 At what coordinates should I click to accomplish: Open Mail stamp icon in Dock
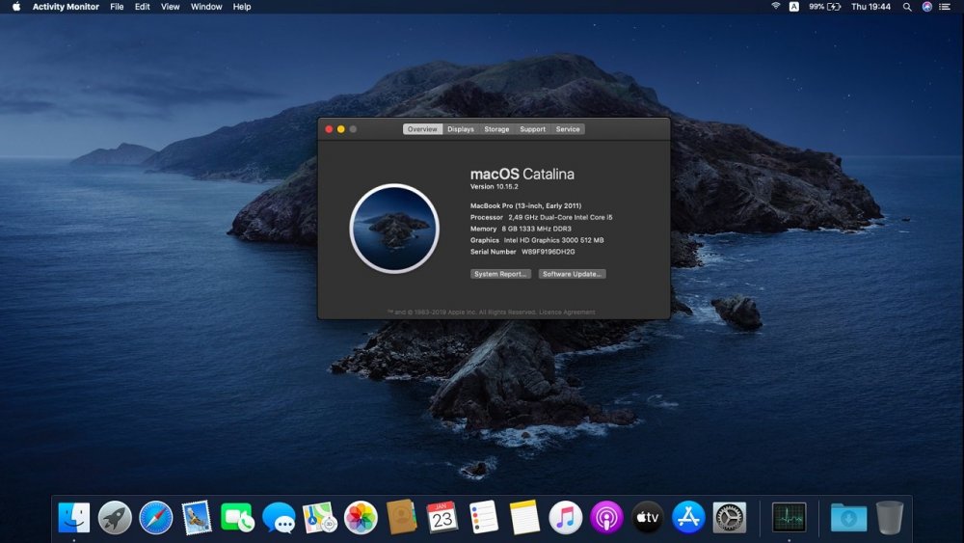click(x=197, y=517)
